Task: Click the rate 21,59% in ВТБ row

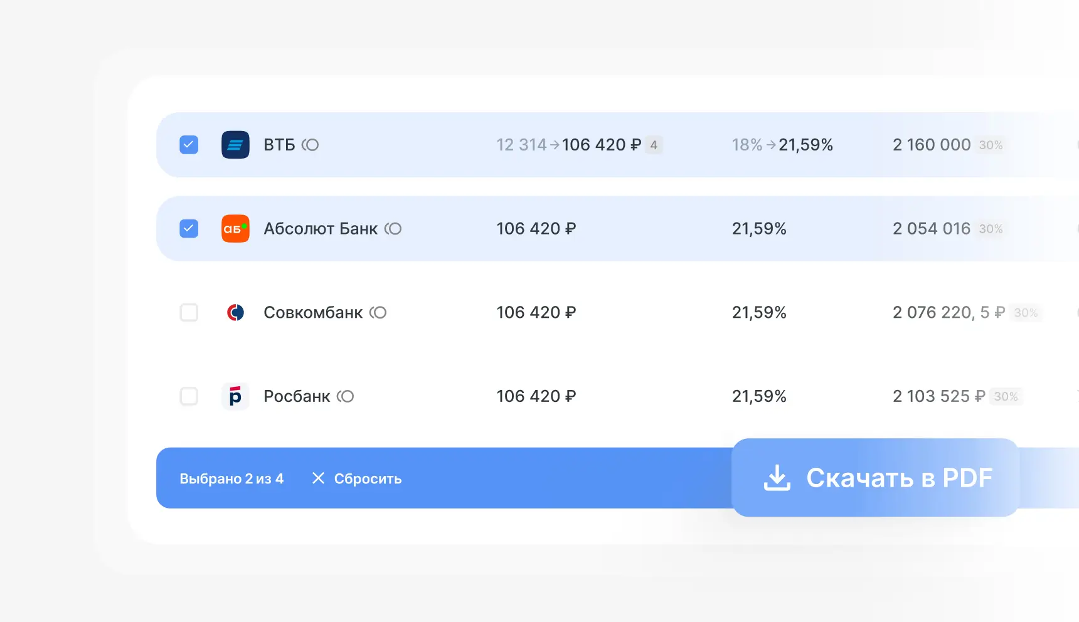Action: point(806,145)
